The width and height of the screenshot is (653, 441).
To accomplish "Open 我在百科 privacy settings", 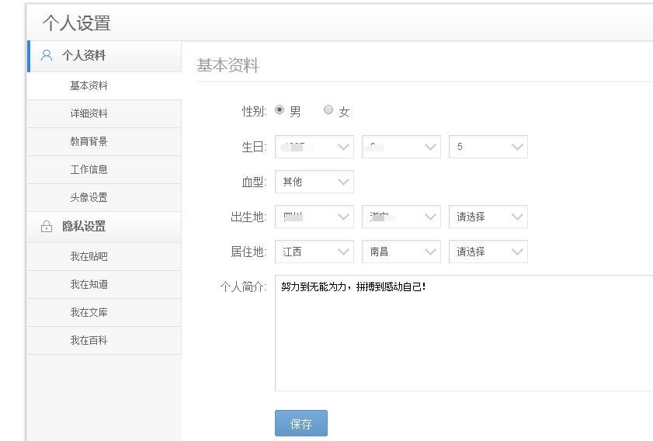I will click(x=104, y=341).
